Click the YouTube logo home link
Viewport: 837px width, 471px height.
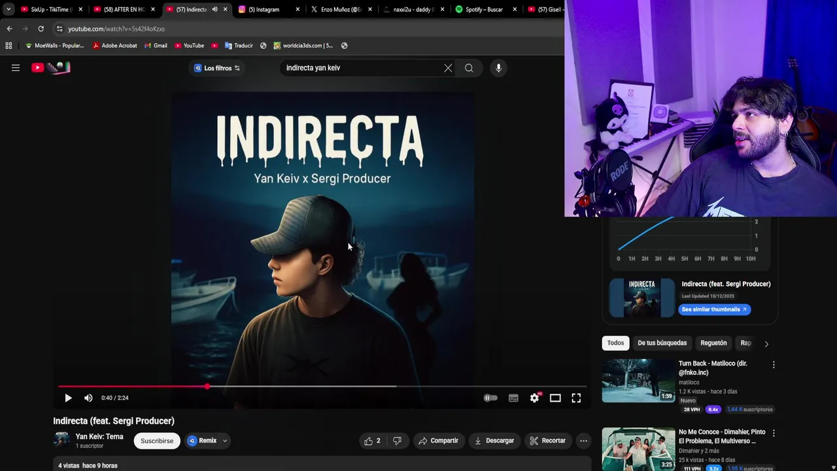click(x=51, y=67)
